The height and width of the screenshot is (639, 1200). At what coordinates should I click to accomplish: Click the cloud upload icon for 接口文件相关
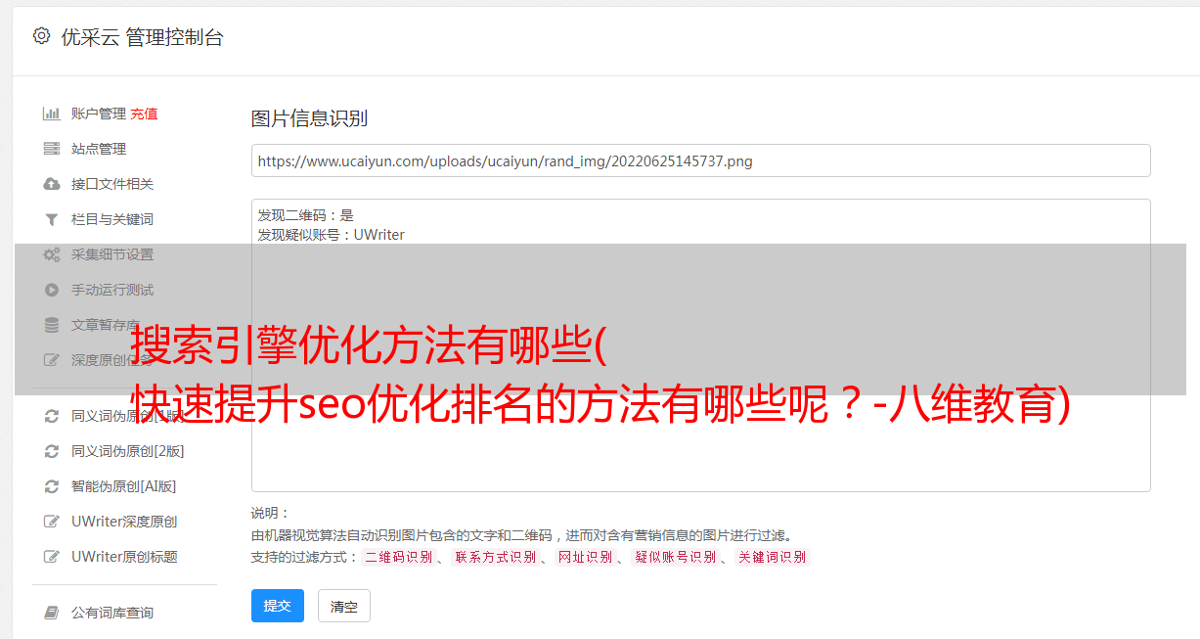[52, 184]
